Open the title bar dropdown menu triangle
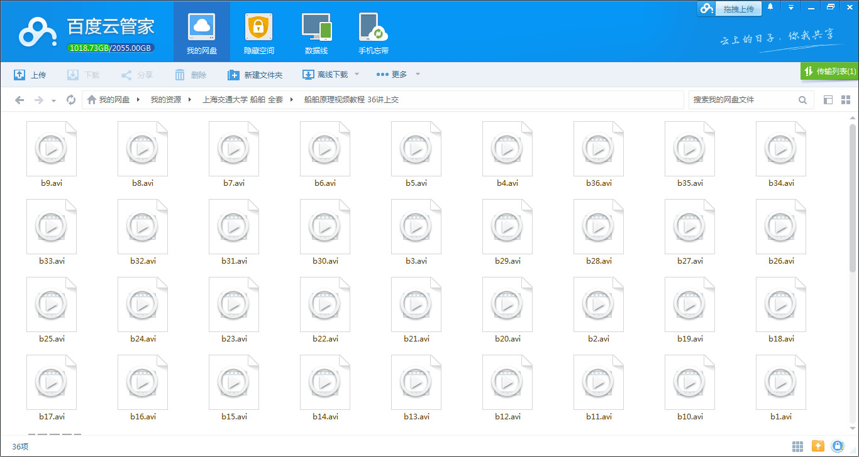This screenshot has width=859, height=457. pos(791,8)
